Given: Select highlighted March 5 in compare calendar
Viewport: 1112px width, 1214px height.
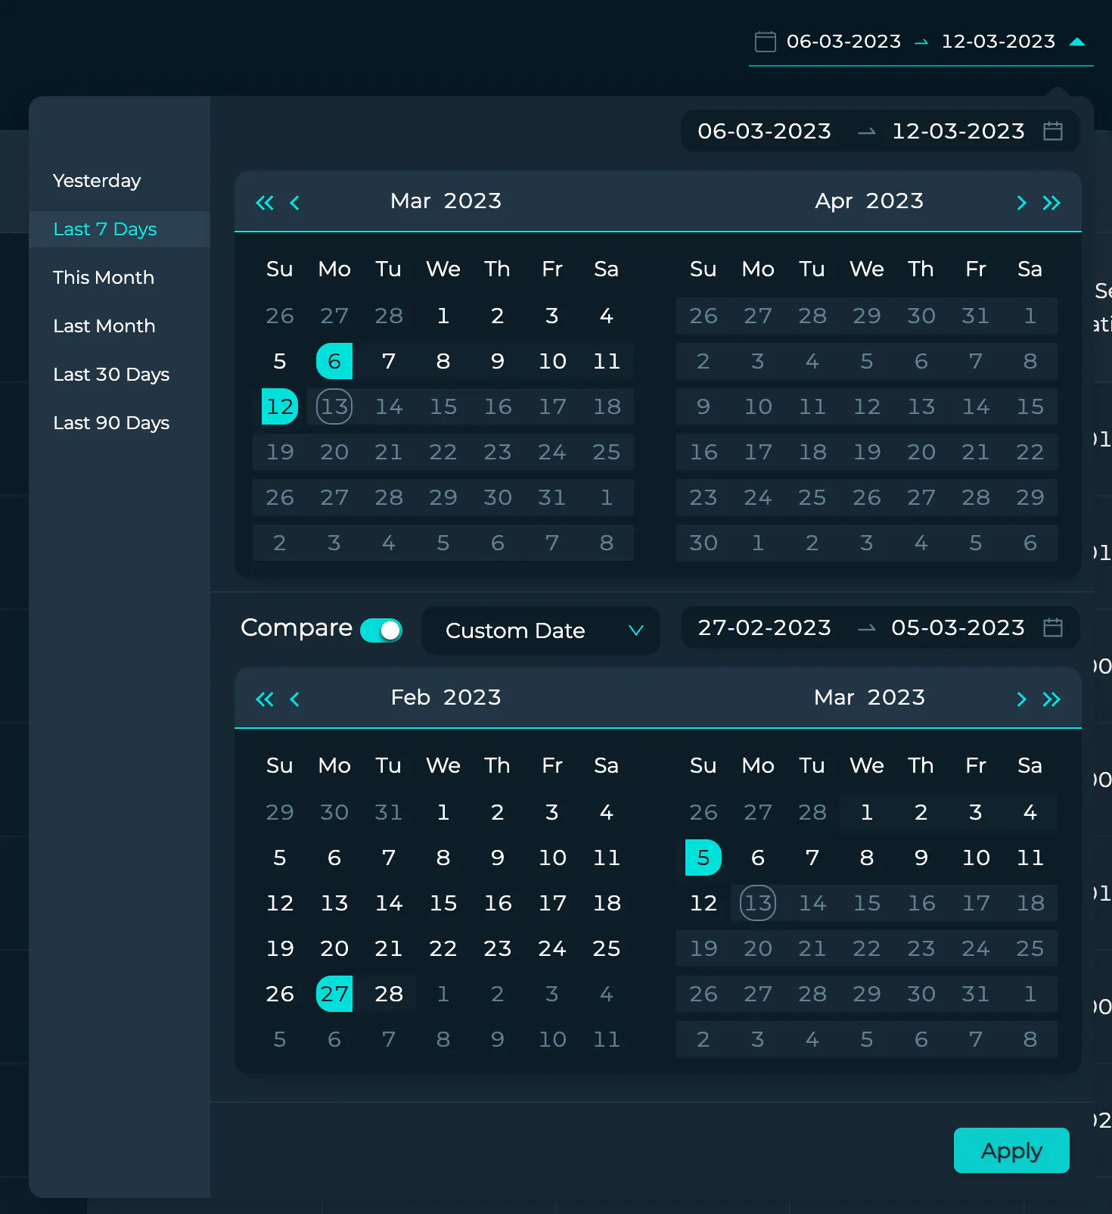Looking at the screenshot, I should pyautogui.click(x=704, y=858).
